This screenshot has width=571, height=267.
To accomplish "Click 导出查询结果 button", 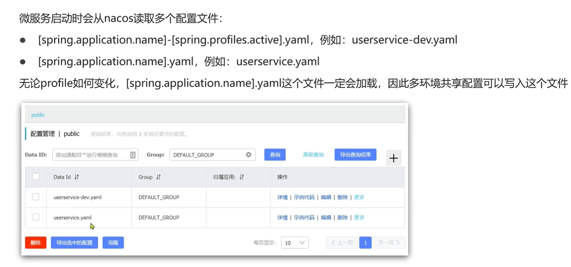I will click(x=356, y=155).
